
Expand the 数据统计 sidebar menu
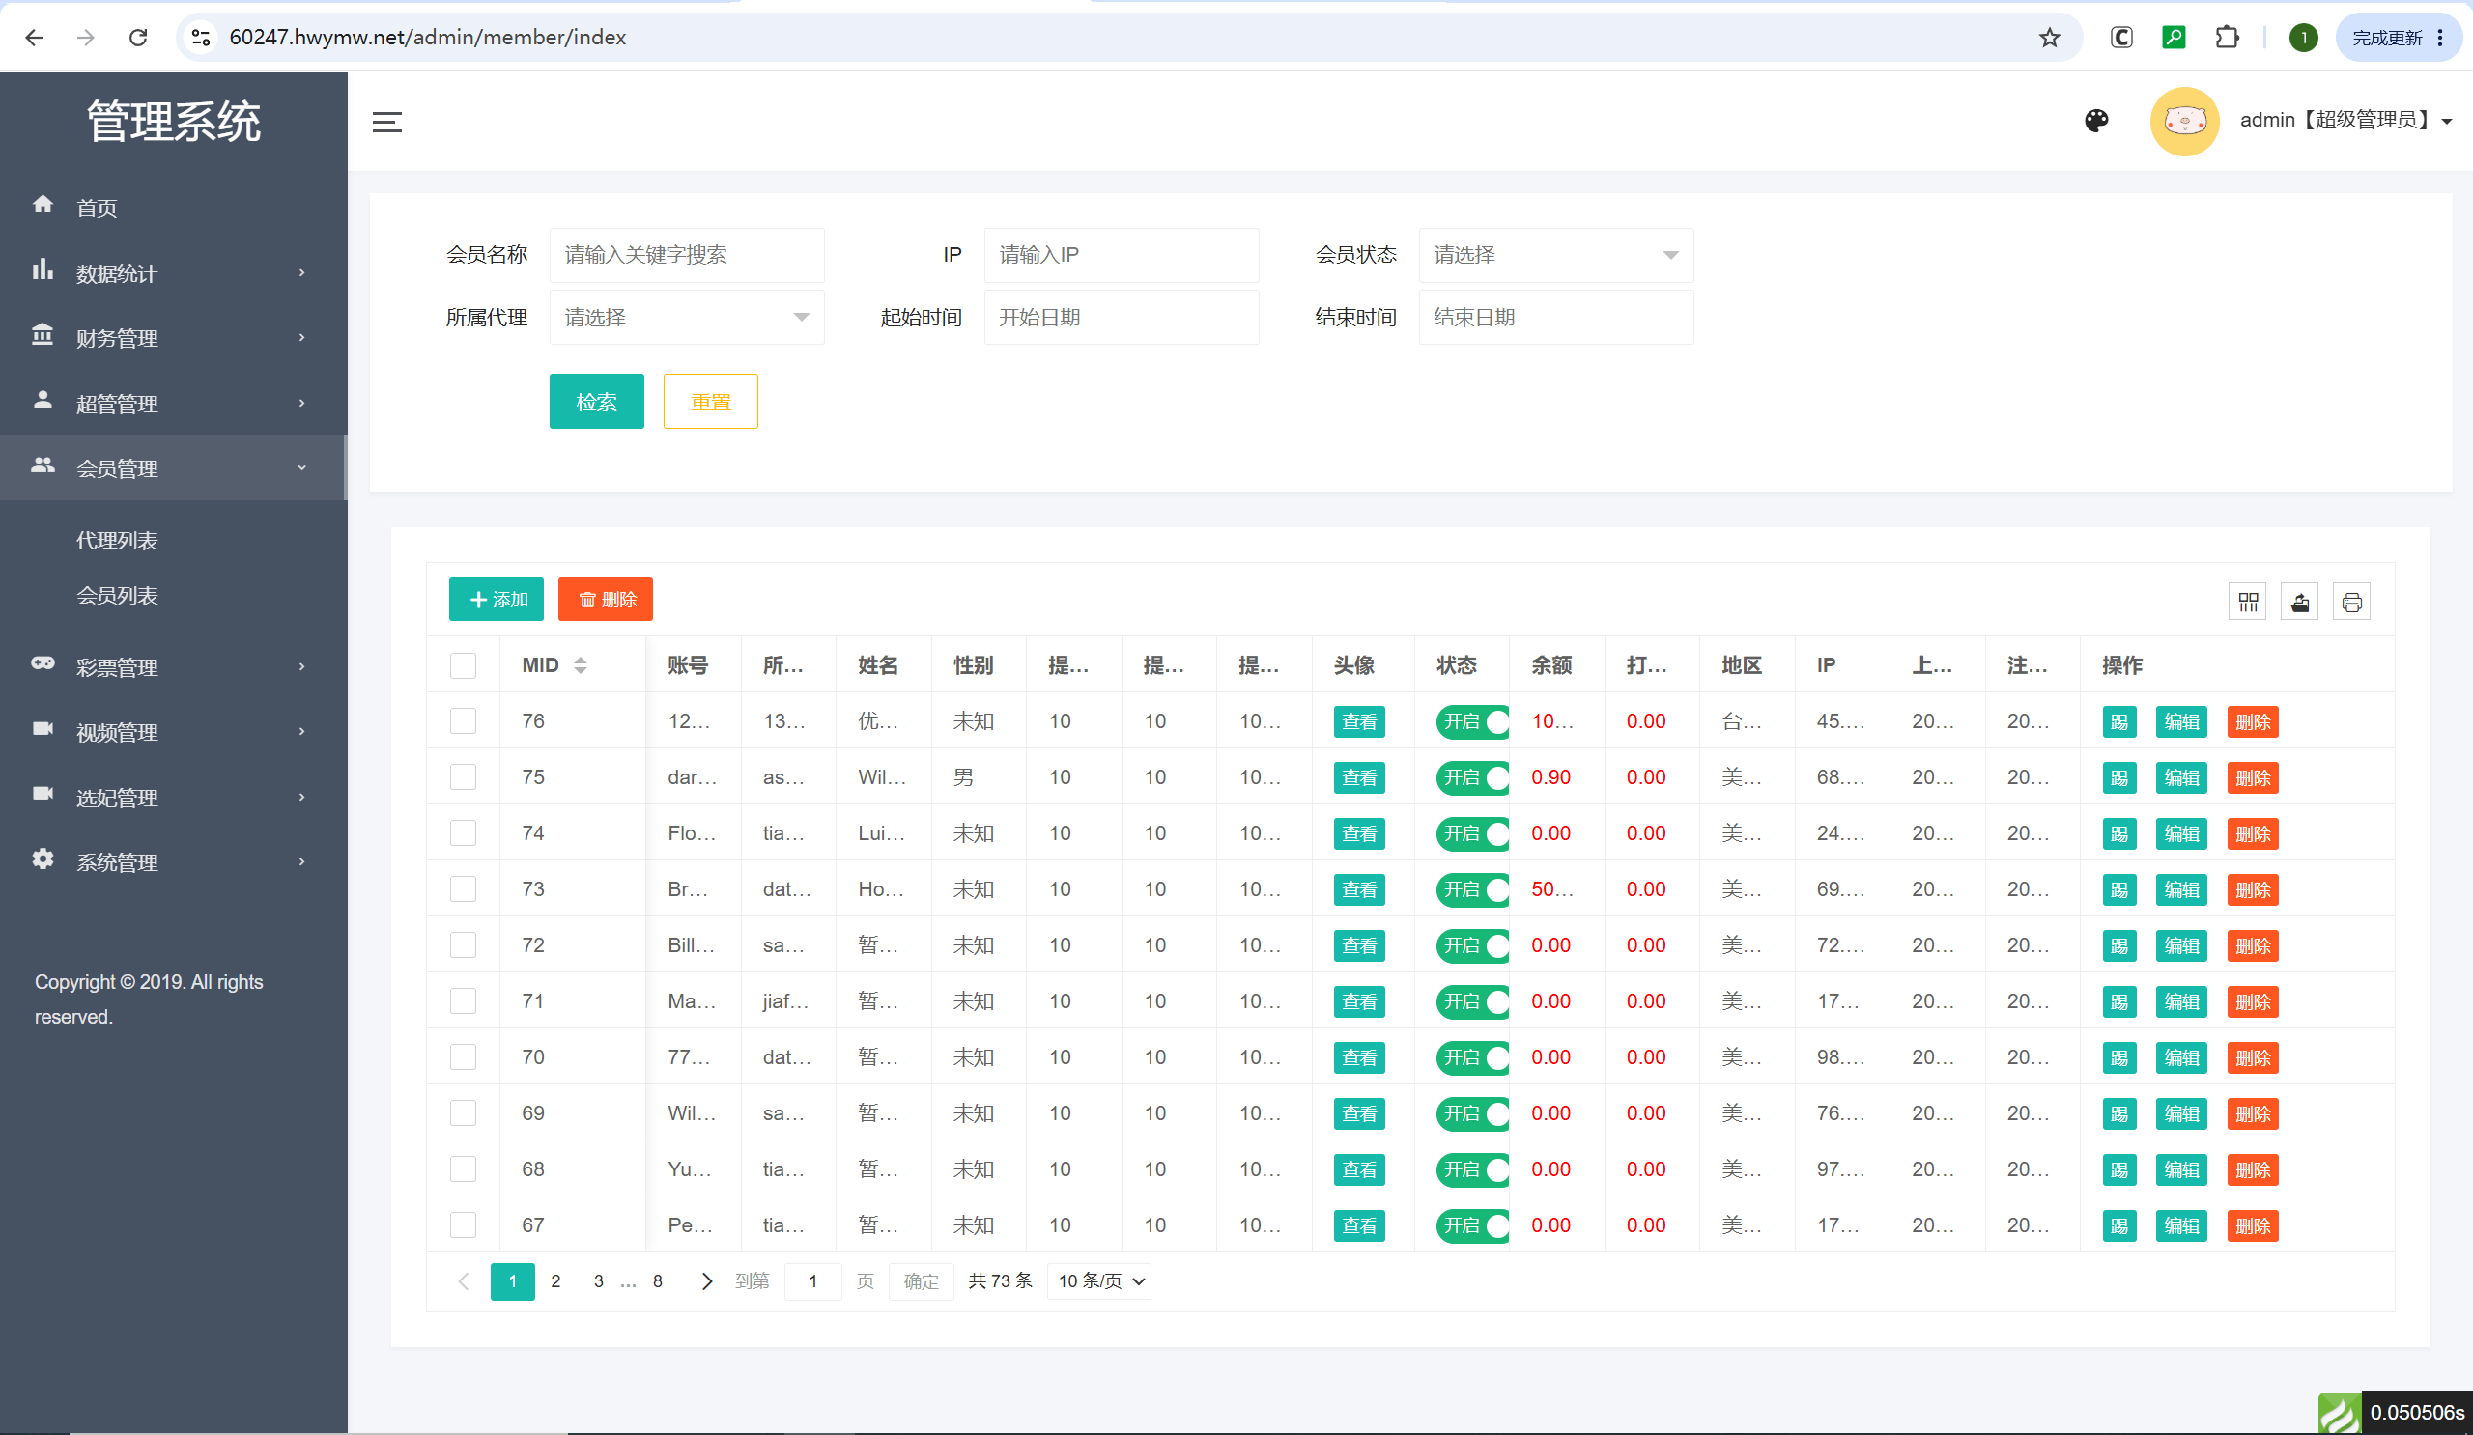174,271
